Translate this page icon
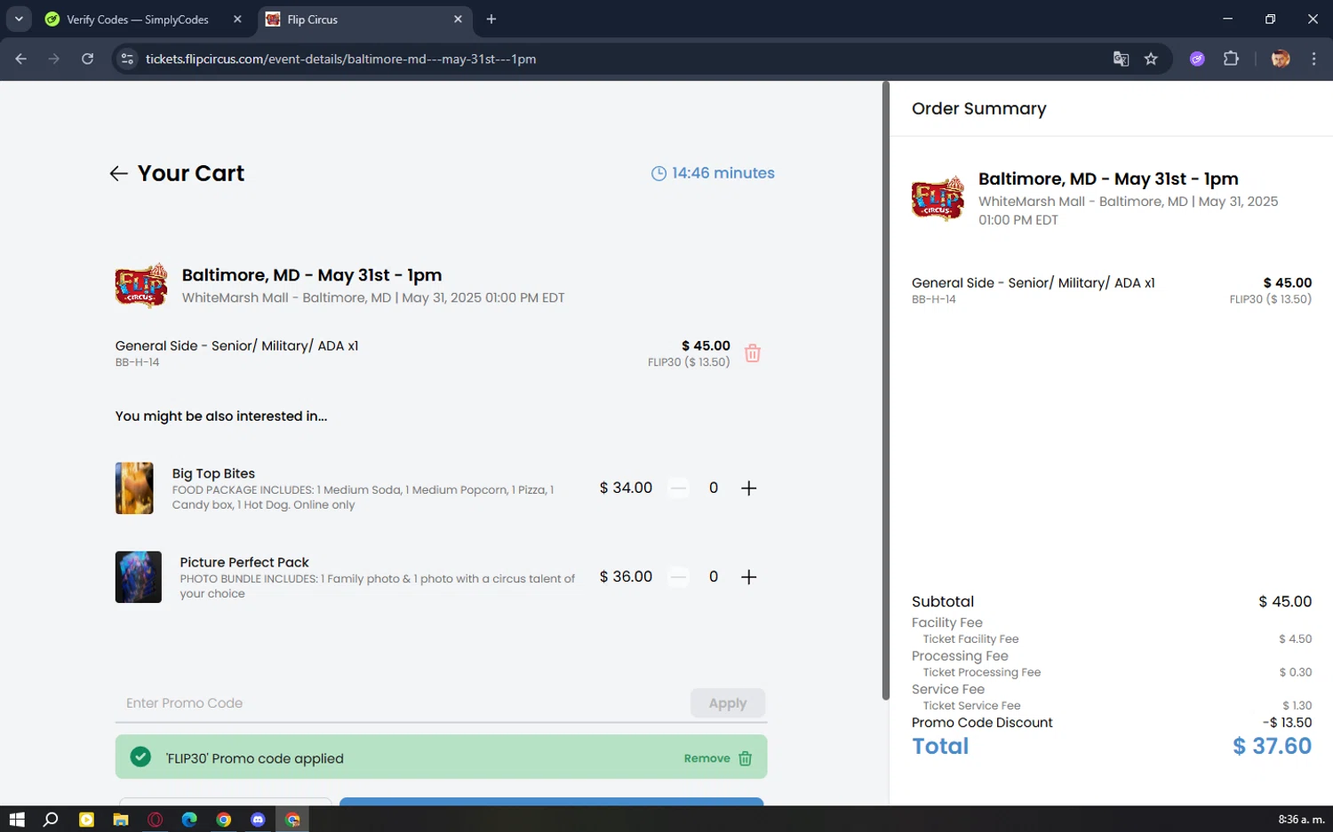The width and height of the screenshot is (1333, 832). [x=1121, y=59]
